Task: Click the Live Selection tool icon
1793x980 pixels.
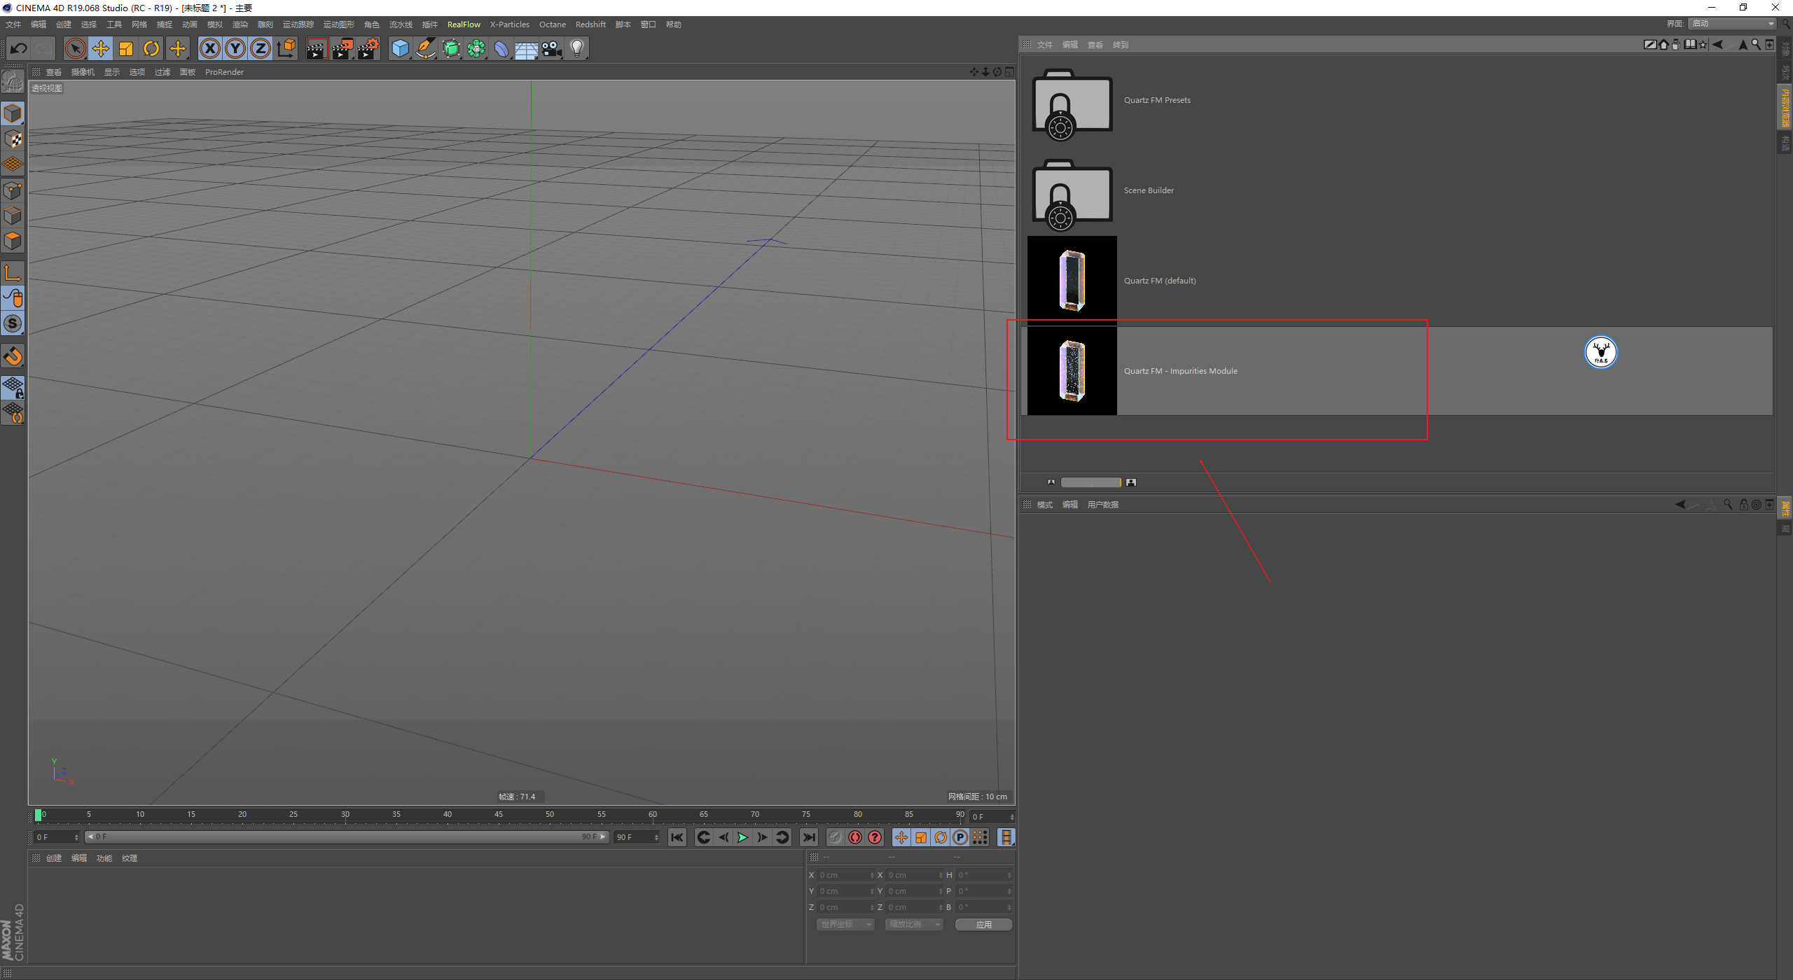Action: pos(75,49)
